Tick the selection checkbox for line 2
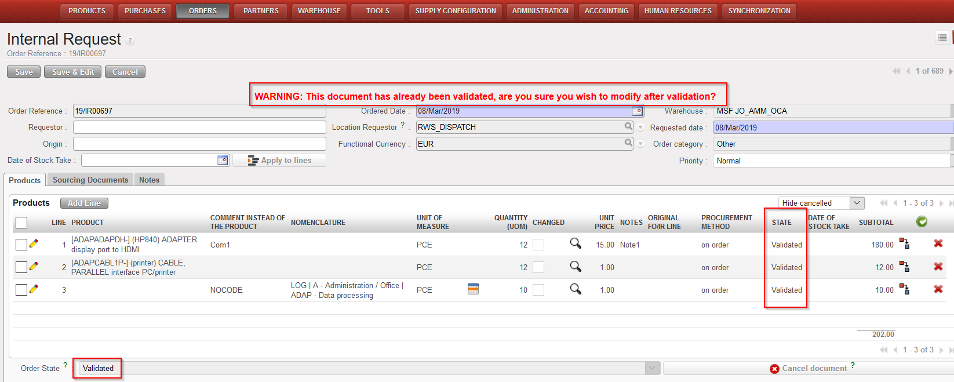The image size is (954, 382). click(x=21, y=267)
